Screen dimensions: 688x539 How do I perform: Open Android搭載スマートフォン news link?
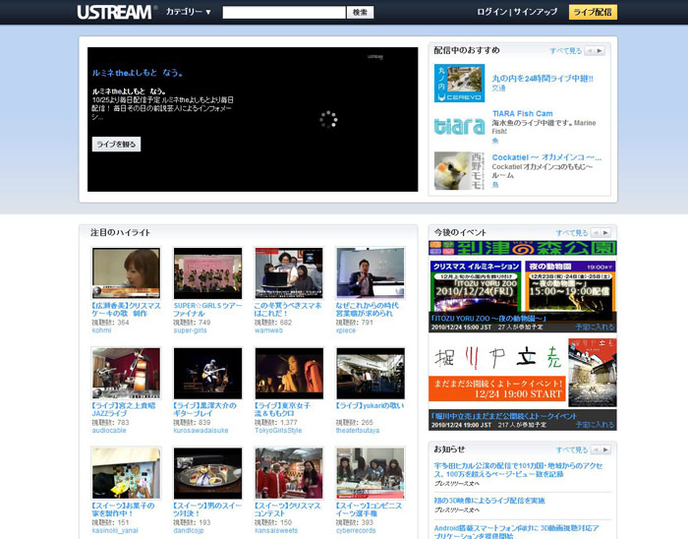516,531
